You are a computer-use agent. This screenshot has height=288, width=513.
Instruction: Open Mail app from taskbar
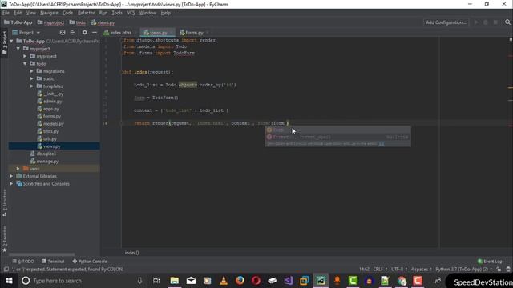click(191, 281)
